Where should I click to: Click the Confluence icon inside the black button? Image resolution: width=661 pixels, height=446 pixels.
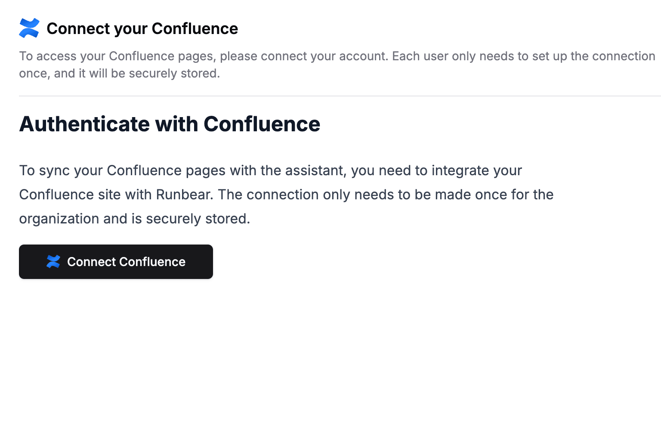click(x=53, y=262)
